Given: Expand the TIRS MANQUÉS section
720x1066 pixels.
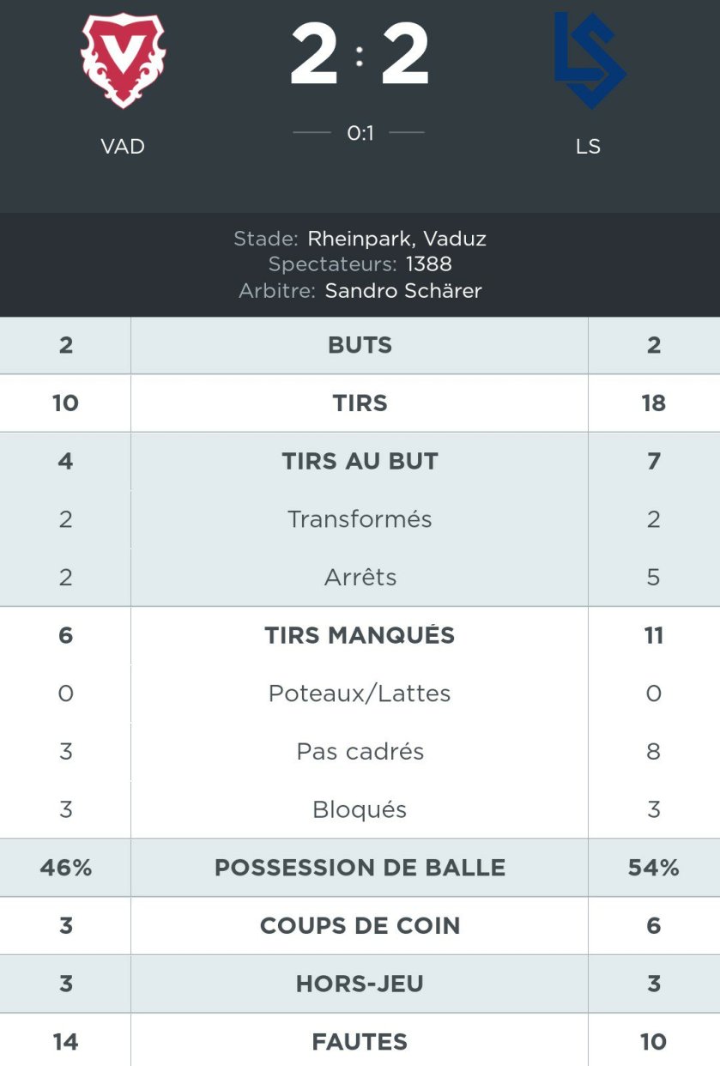Looking at the screenshot, I should pyautogui.click(x=360, y=635).
